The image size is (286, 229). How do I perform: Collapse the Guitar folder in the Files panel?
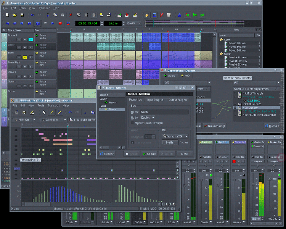[221, 54]
